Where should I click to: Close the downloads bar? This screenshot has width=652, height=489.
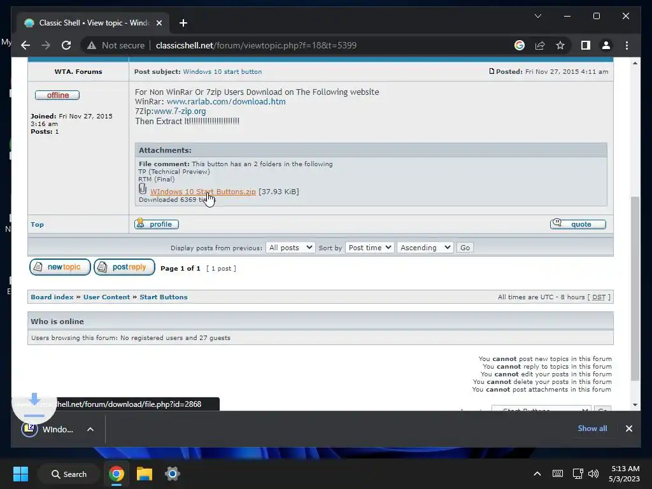point(628,429)
